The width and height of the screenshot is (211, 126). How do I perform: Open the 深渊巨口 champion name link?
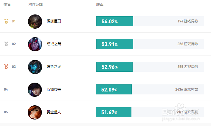click(x=54, y=21)
